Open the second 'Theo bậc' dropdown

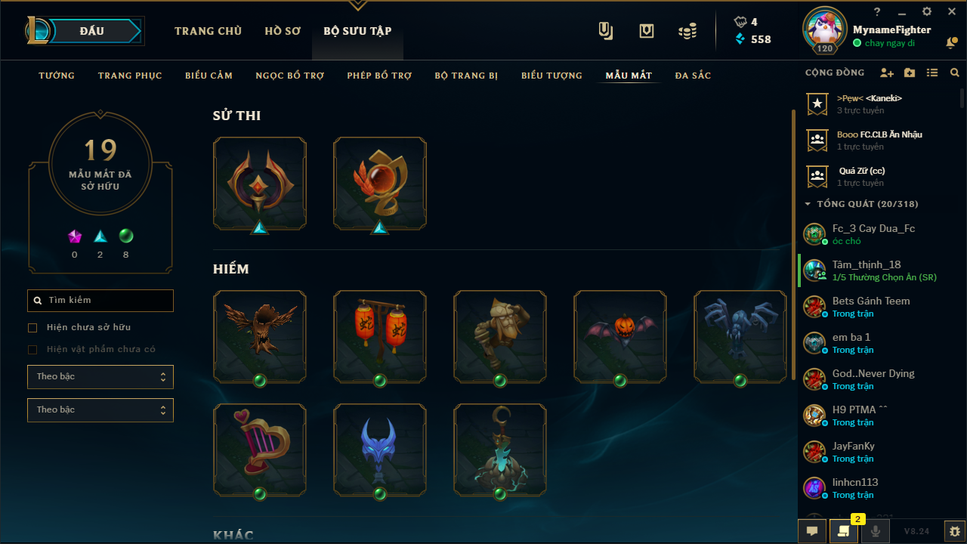click(x=100, y=410)
